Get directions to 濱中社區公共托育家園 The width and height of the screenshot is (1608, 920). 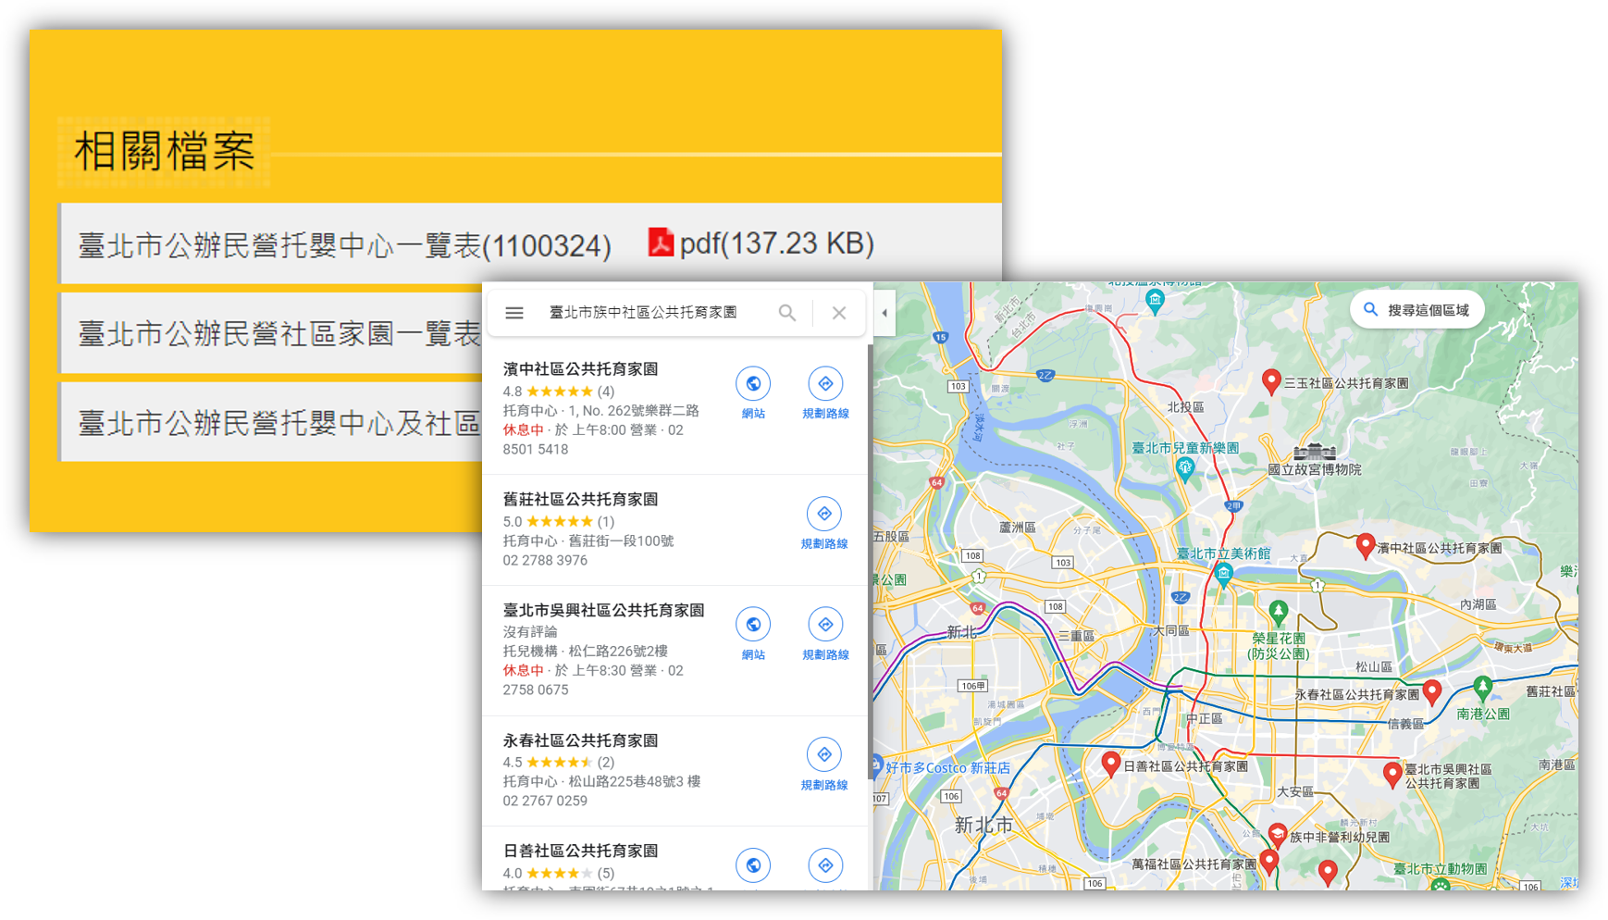pyautogui.click(x=825, y=384)
